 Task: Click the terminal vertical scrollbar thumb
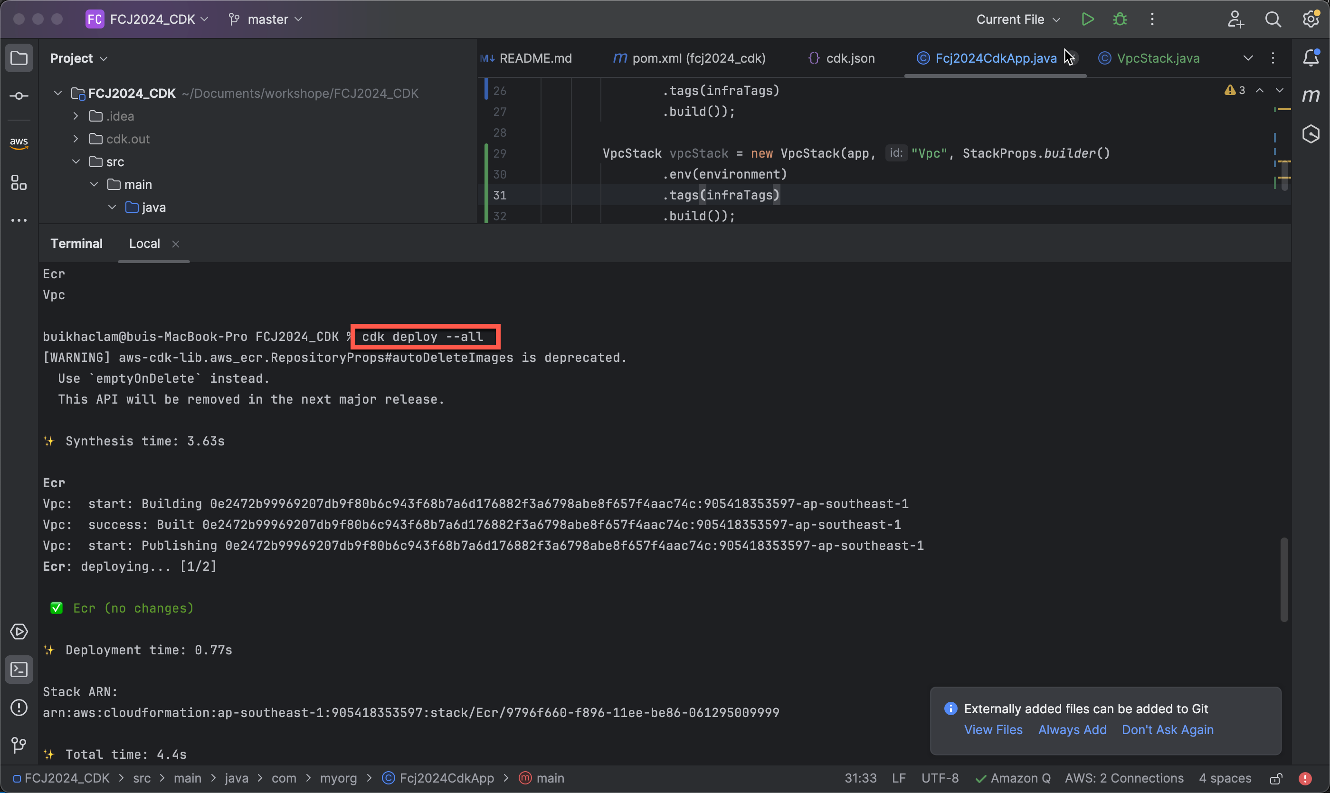click(1284, 580)
